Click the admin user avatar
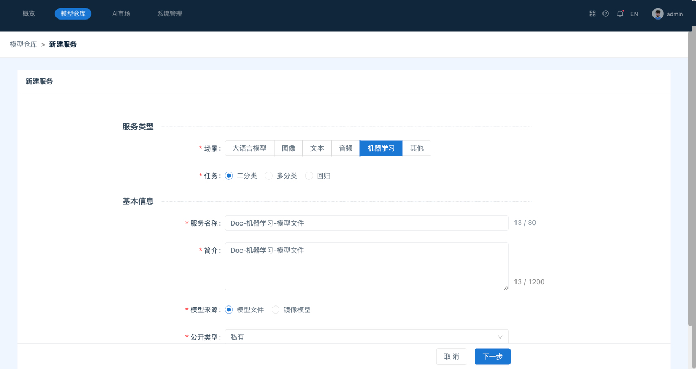 (658, 14)
